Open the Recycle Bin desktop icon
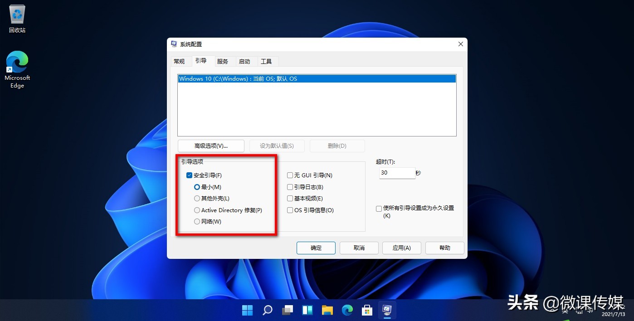The width and height of the screenshot is (634, 321). [17, 19]
